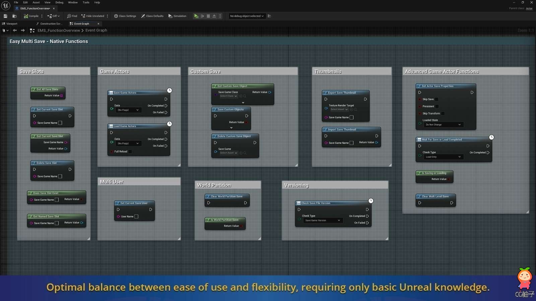Open the Debug menu
The width and height of the screenshot is (536, 301).
59,2
